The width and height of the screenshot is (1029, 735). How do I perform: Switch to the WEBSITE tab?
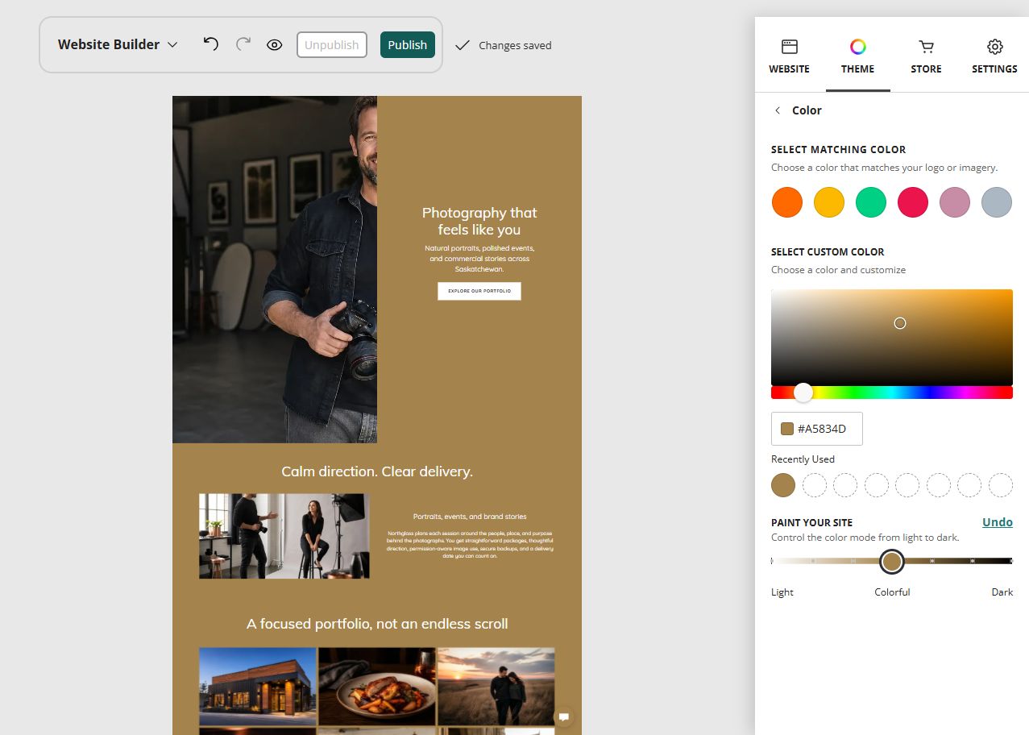[x=790, y=56]
